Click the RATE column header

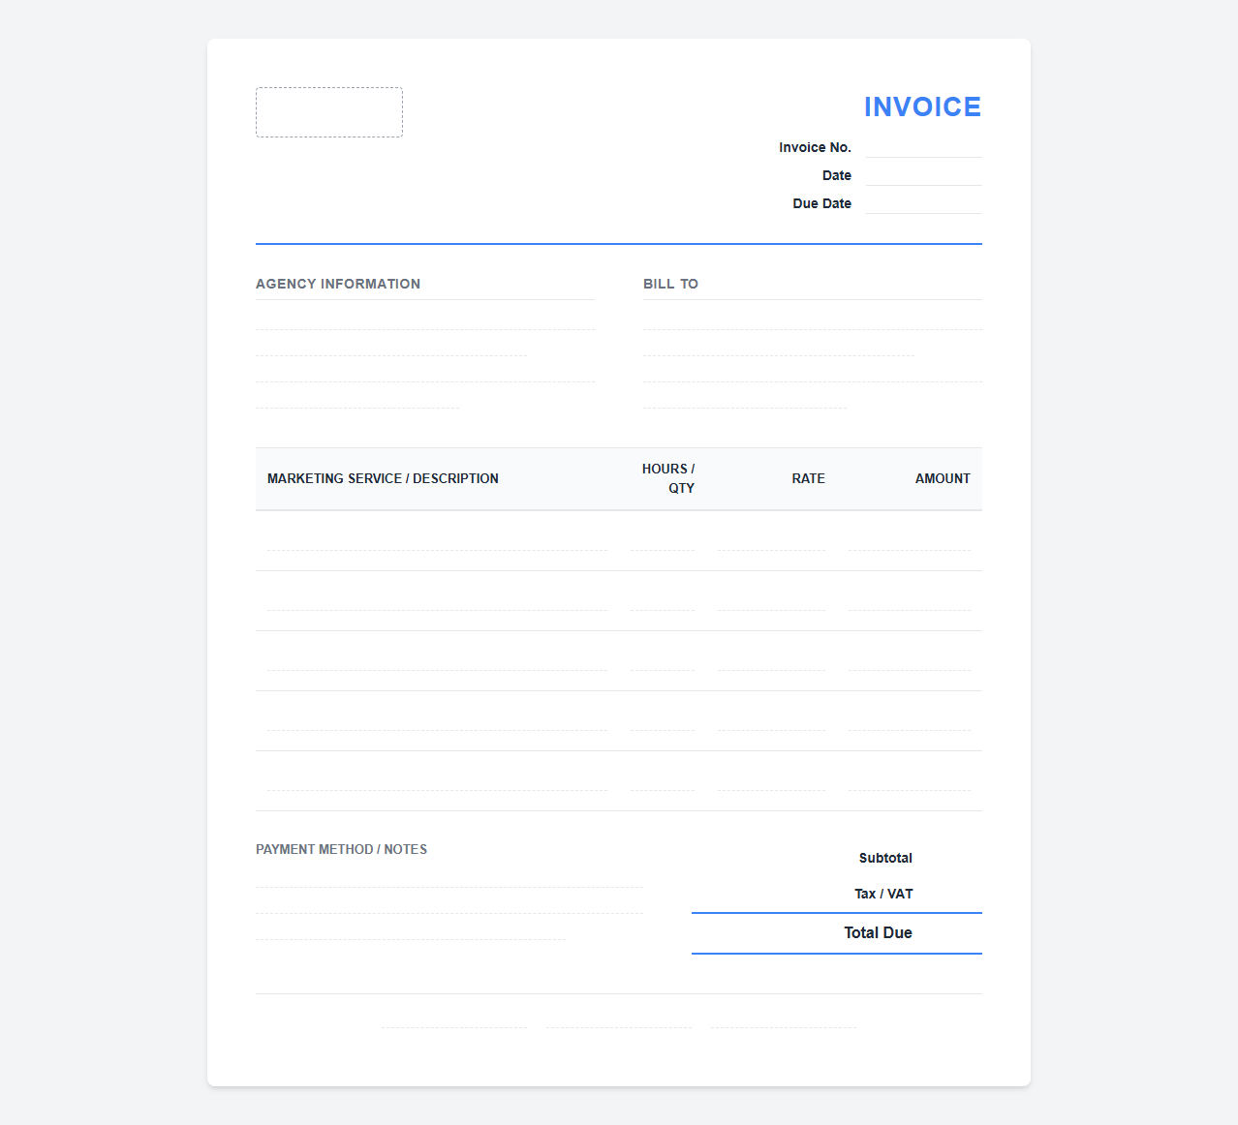808,478
